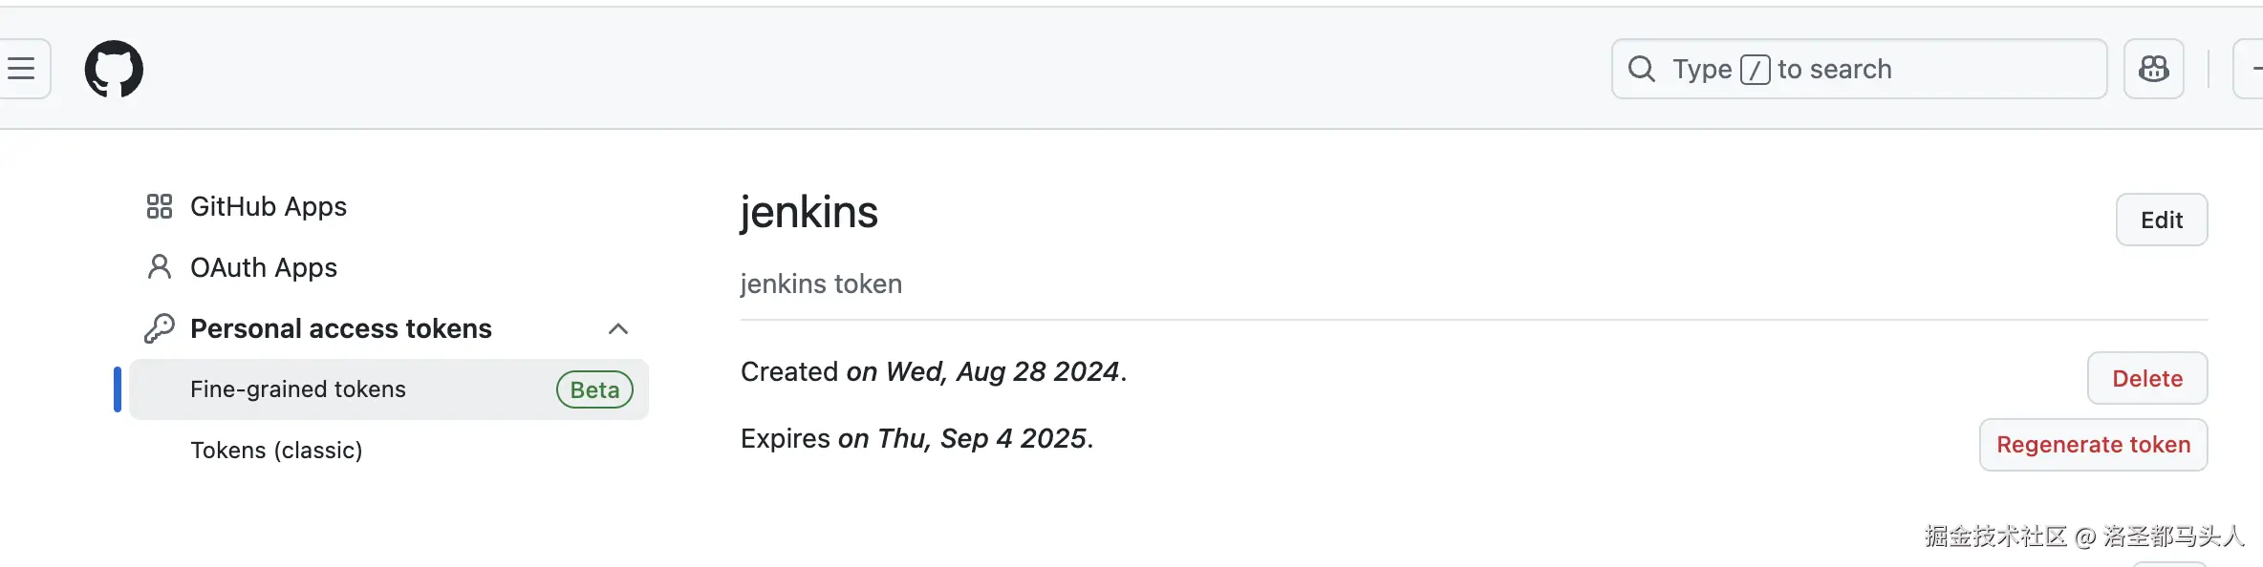Select Fine-grained tokens in sidebar
This screenshot has width=2263, height=567.
tap(298, 389)
